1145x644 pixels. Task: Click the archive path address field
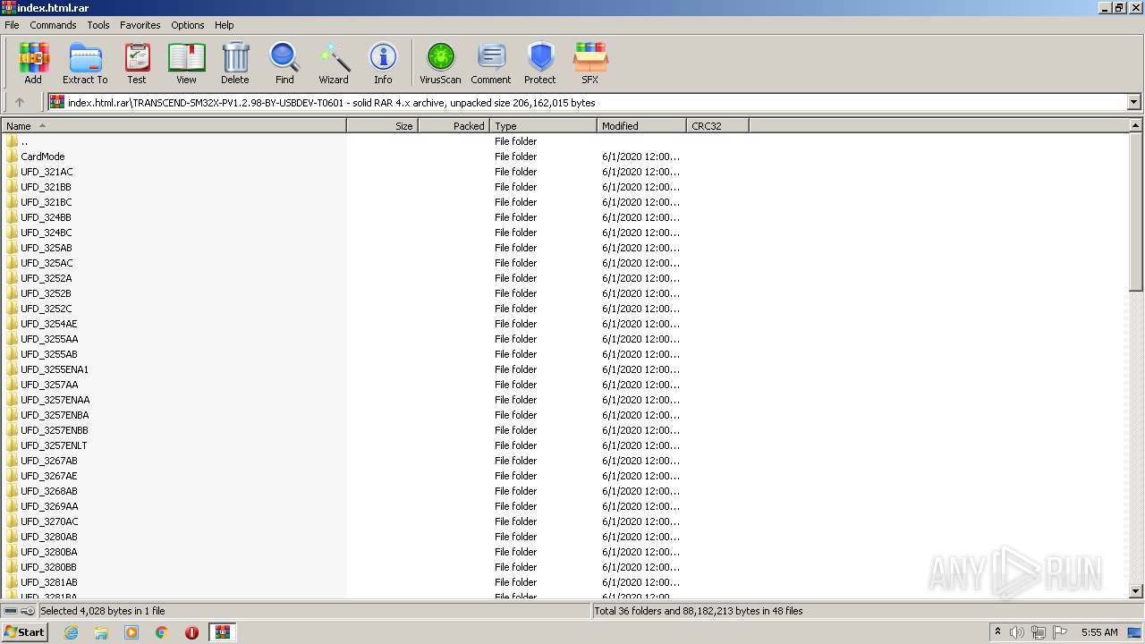(588, 103)
